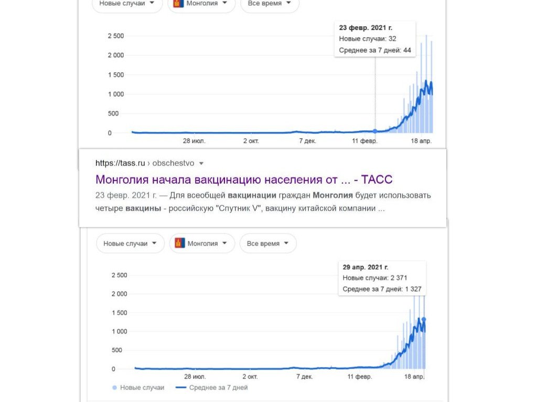The image size is (537, 402).
Task: Open the top Монголия country dropdown
Action: point(202,4)
